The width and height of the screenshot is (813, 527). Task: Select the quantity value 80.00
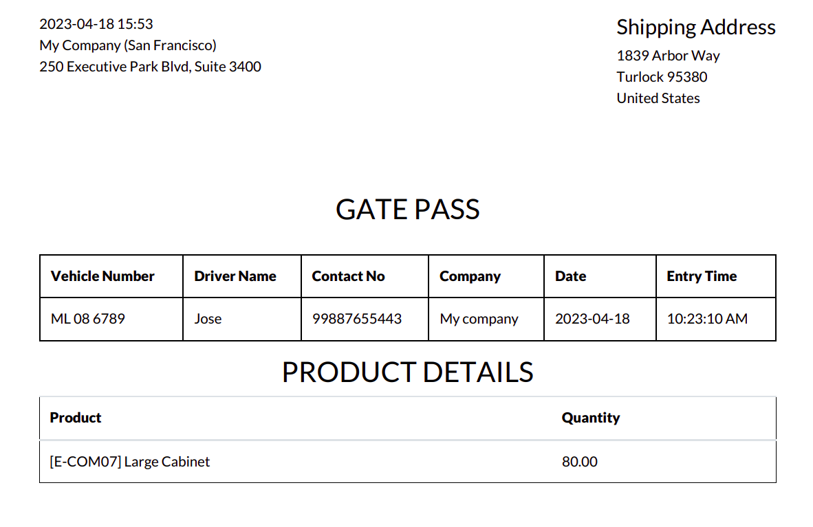pyautogui.click(x=580, y=462)
